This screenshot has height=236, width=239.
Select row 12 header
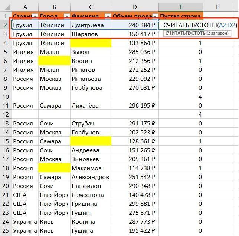click(x=6, y=115)
